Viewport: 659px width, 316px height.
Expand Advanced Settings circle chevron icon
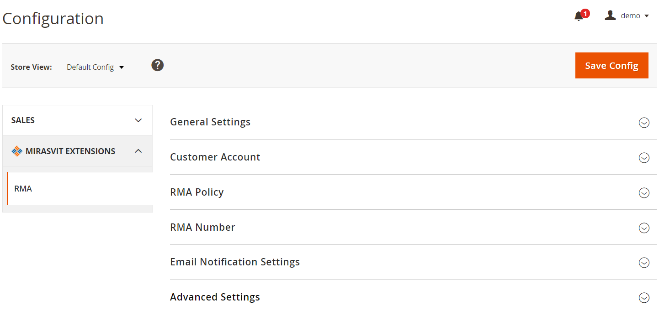pyautogui.click(x=644, y=298)
